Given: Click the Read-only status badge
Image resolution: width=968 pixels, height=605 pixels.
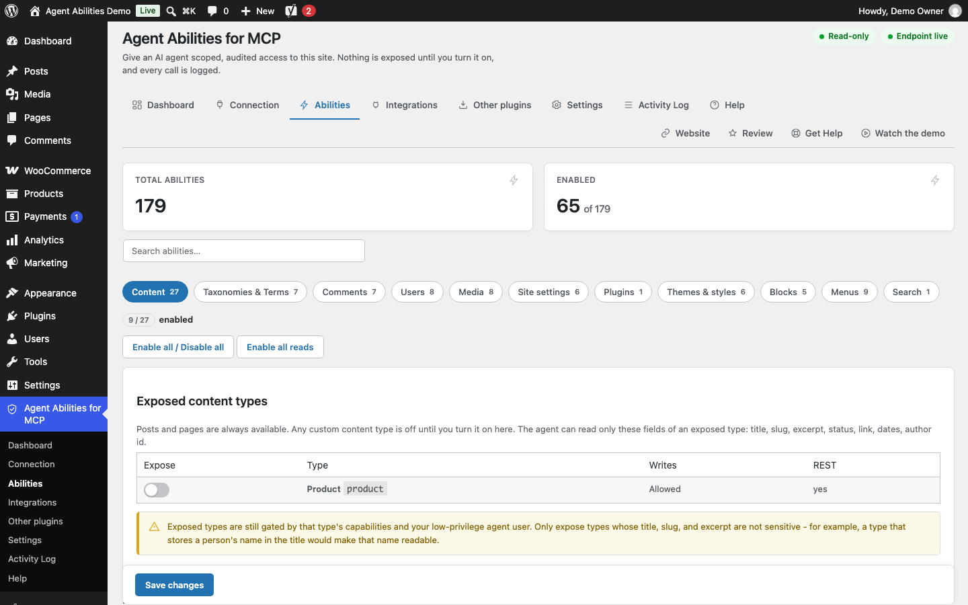Looking at the screenshot, I should coord(844,36).
